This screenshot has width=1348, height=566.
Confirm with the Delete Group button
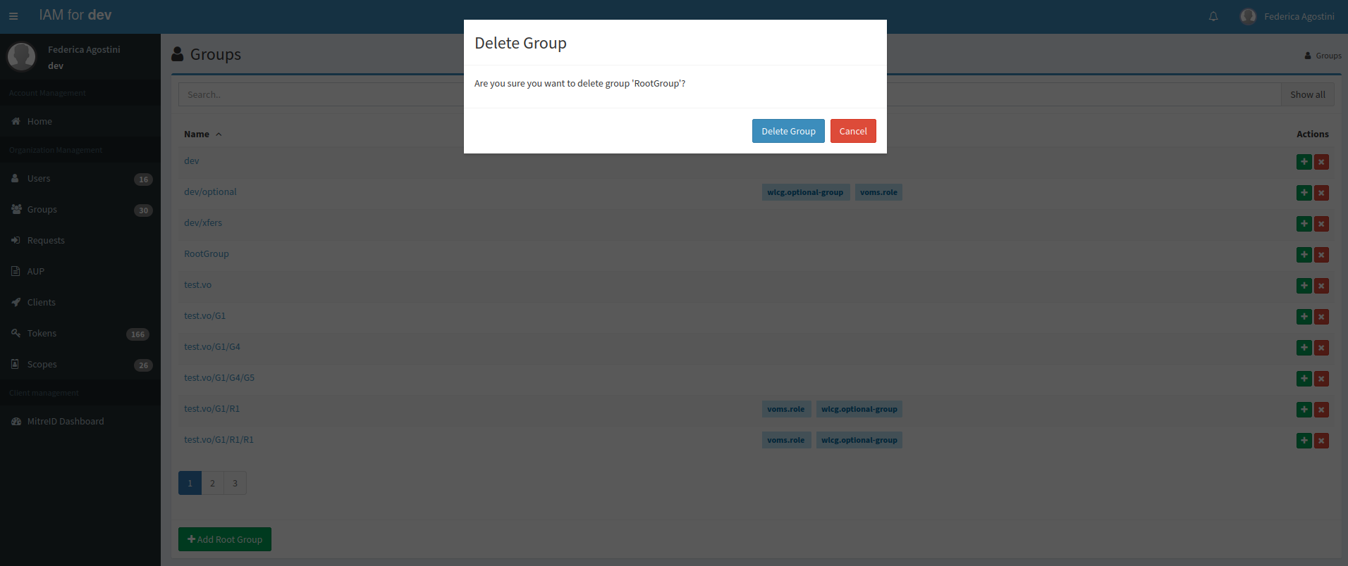[x=788, y=131]
